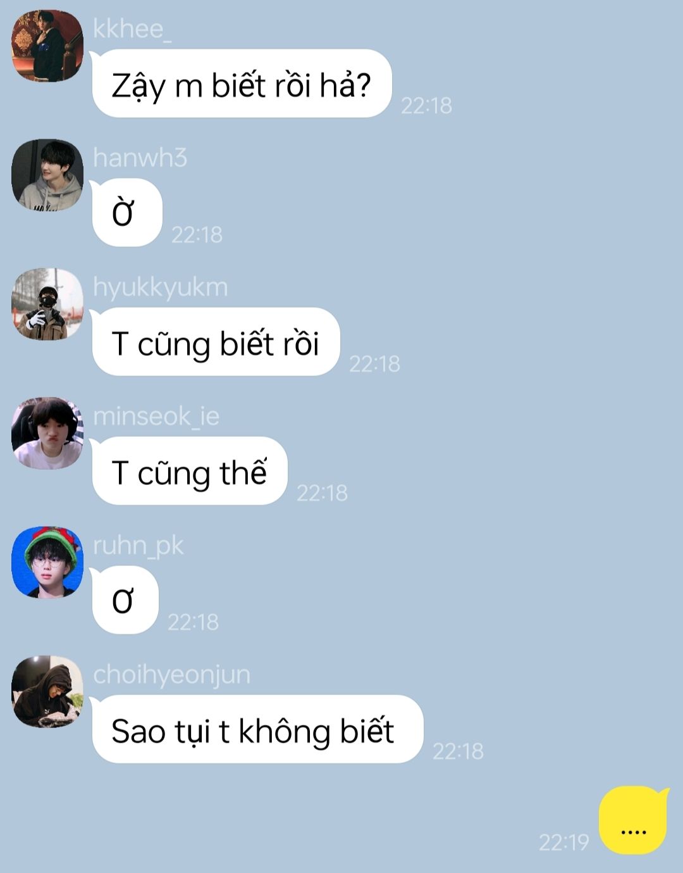The width and height of the screenshot is (683, 873).
Task: Click the hanwh3 username label
Action: (x=140, y=158)
